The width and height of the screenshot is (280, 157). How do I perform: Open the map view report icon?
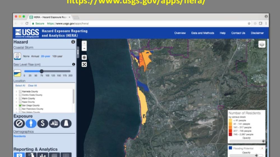coord(19,155)
